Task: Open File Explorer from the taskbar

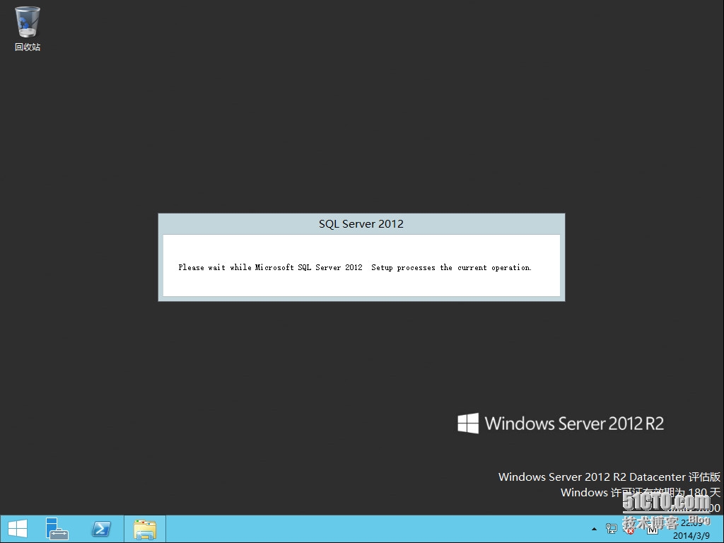Action: 145,529
